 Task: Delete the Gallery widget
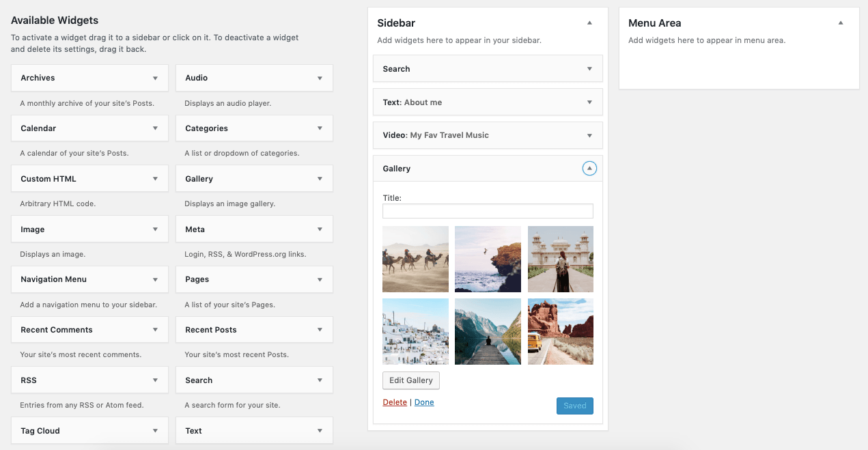pyautogui.click(x=395, y=402)
